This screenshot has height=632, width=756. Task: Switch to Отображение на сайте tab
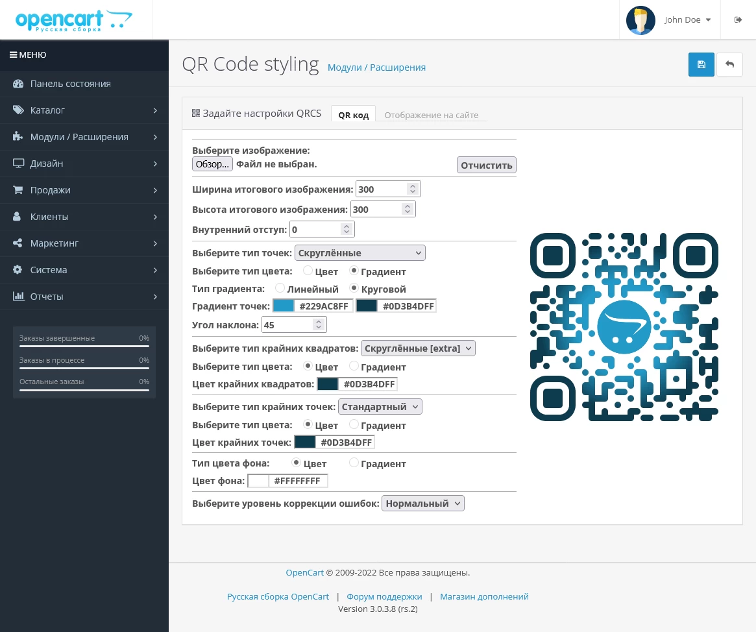pos(431,115)
